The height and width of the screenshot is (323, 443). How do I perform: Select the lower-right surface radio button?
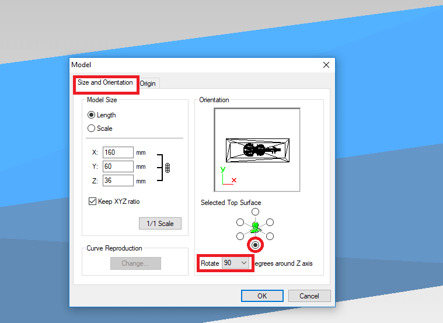pyautogui.click(x=270, y=236)
